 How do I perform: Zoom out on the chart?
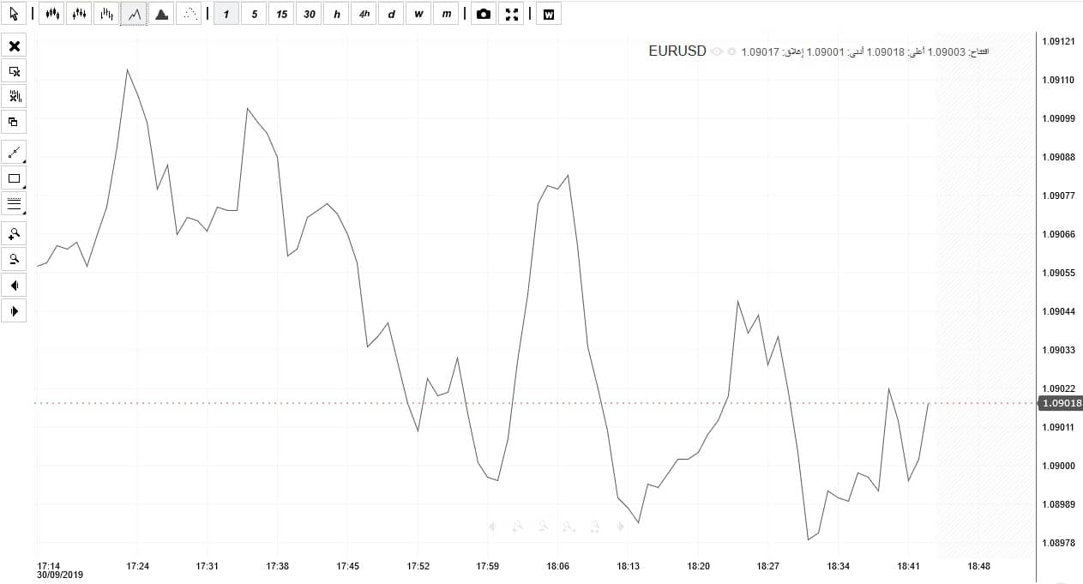pyautogui.click(x=14, y=258)
